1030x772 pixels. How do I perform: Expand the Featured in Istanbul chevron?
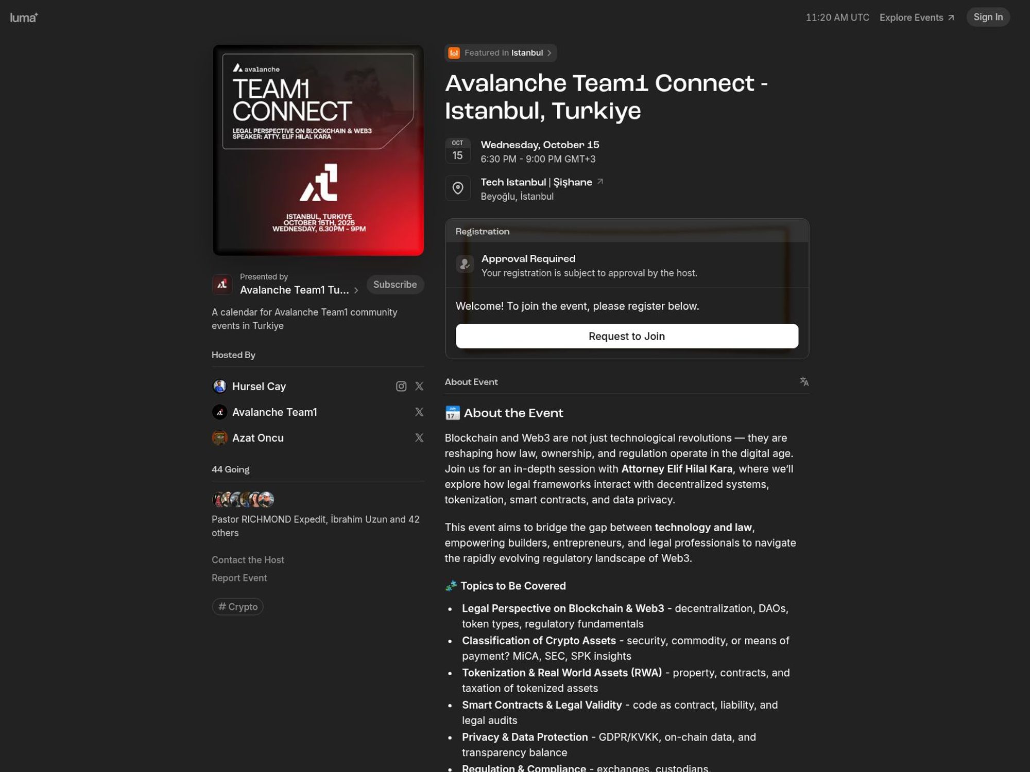(x=550, y=53)
